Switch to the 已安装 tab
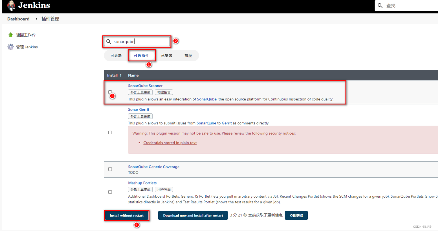Screen dimensions: 438x231 [167, 56]
